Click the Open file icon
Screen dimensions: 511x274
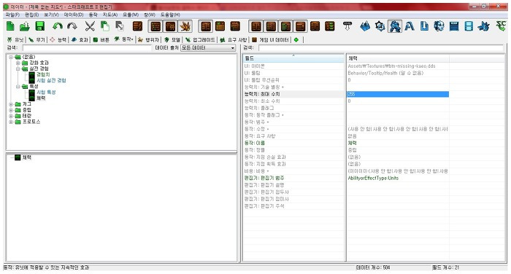pyautogui.click(x=25, y=26)
